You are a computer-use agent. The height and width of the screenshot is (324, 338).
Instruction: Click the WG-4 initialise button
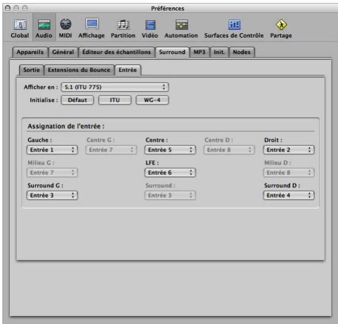click(x=152, y=100)
